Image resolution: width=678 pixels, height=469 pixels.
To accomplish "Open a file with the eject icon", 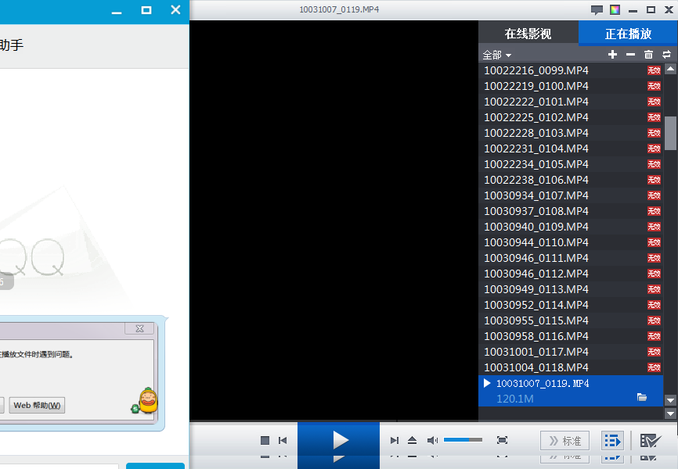I will pos(412,440).
